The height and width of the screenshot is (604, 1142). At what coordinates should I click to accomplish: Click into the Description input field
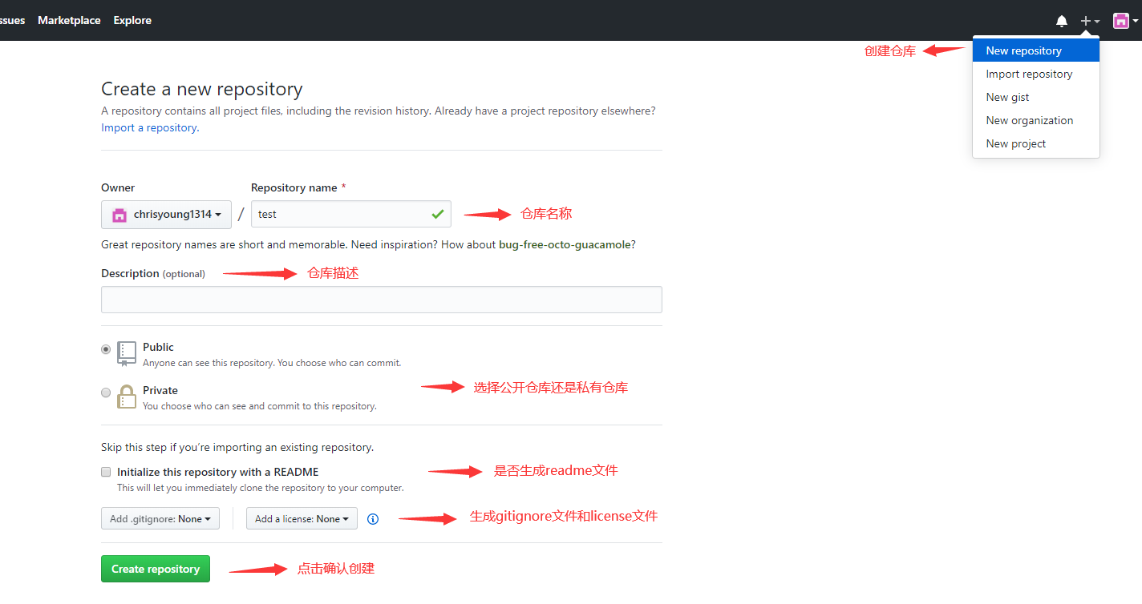point(381,300)
